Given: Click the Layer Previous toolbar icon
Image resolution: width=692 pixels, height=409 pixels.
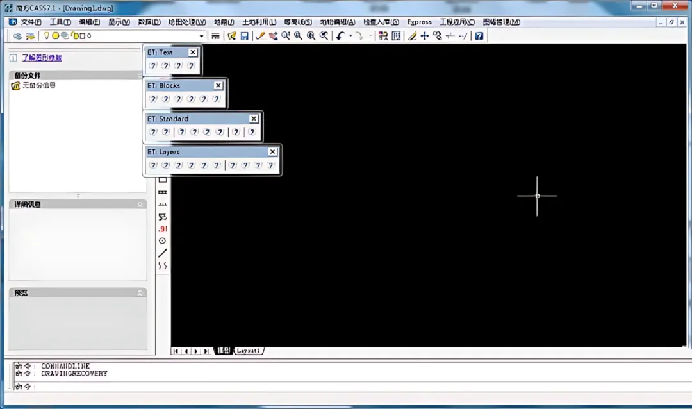Looking at the screenshot, I should tap(30, 36).
